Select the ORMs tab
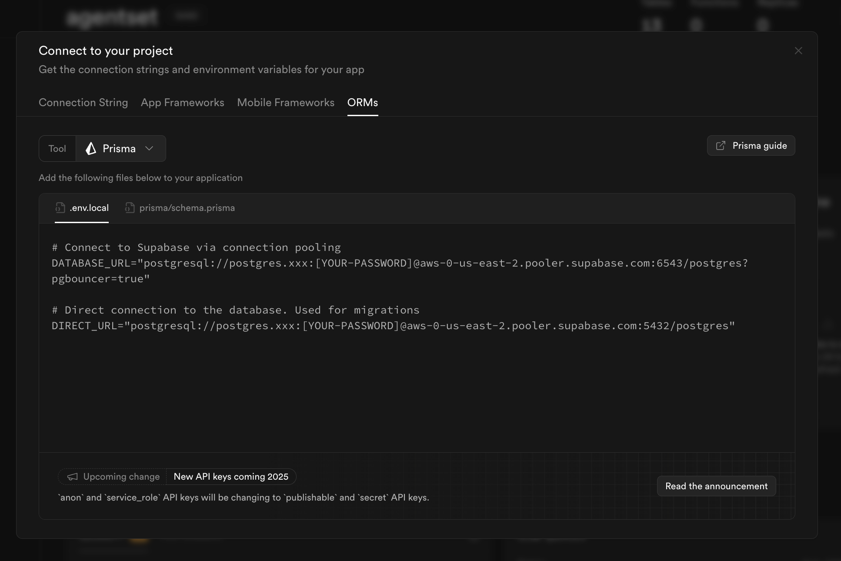This screenshot has width=841, height=561. coord(363,103)
